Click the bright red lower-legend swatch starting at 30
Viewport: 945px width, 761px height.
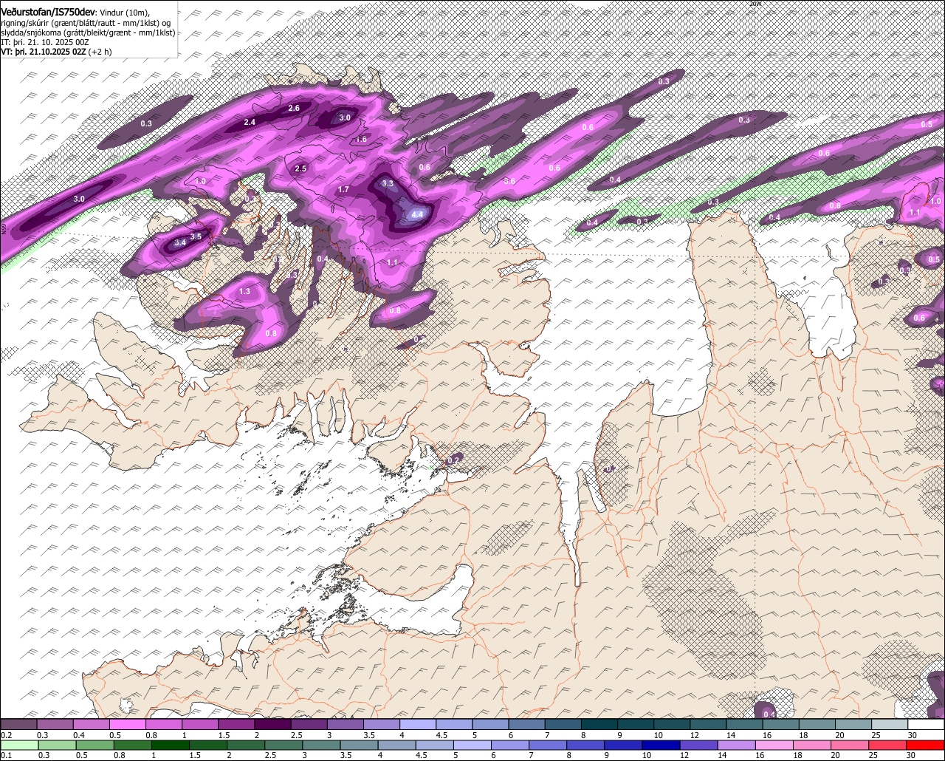coord(926,745)
